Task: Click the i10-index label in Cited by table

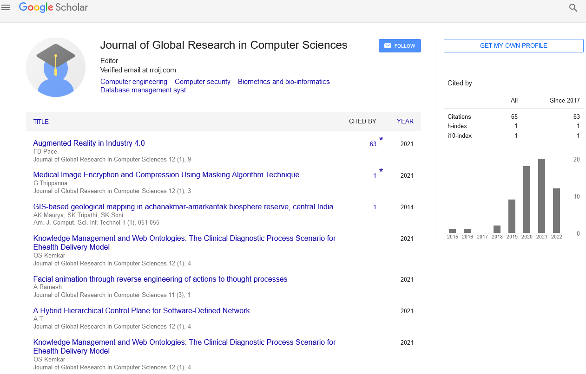Action: click(460, 136)
